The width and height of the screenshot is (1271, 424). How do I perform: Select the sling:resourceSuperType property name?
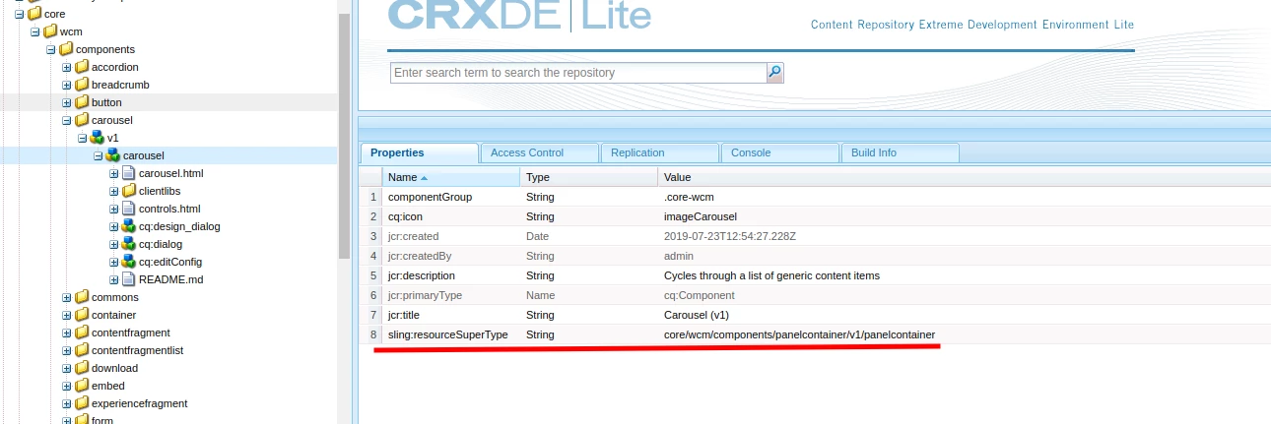[448, 334]
